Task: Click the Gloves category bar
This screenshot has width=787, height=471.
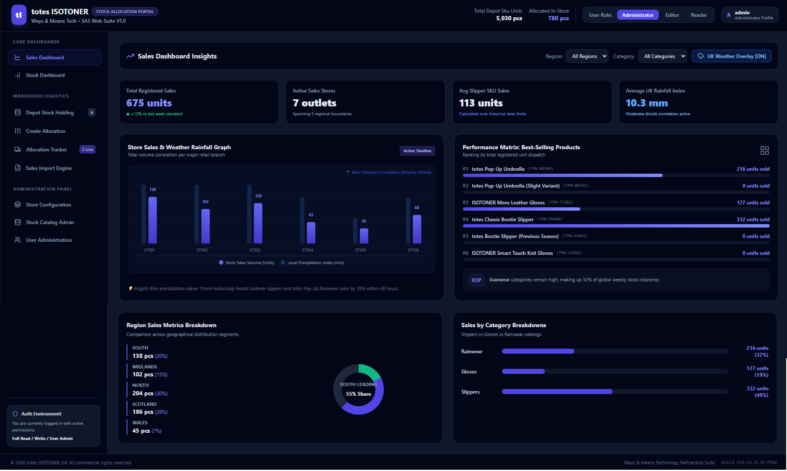Action: point(615,371)
